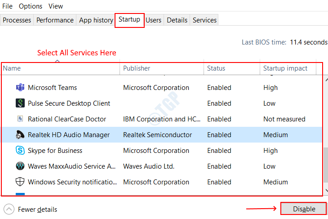Image resolution: width=328 pixels, height=219 pixels.
Task: Select Waves MaxxAudio Service entry
Action: (x=72, y=166)
